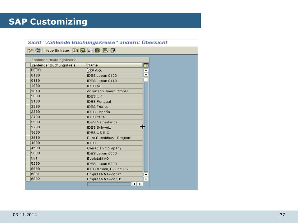Image resolution: width=298 pixels, height=223 pixels.
Task: Click the name cell IDES Netherlands
Action: point(115,122)
